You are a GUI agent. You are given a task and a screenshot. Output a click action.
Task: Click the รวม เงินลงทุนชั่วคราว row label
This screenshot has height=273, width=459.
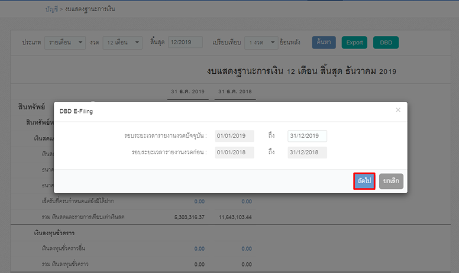tap(65, 264)
